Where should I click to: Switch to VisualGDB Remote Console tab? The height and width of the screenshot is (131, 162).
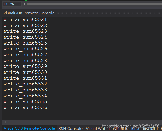pyautogui.click(x=30, y=128)
